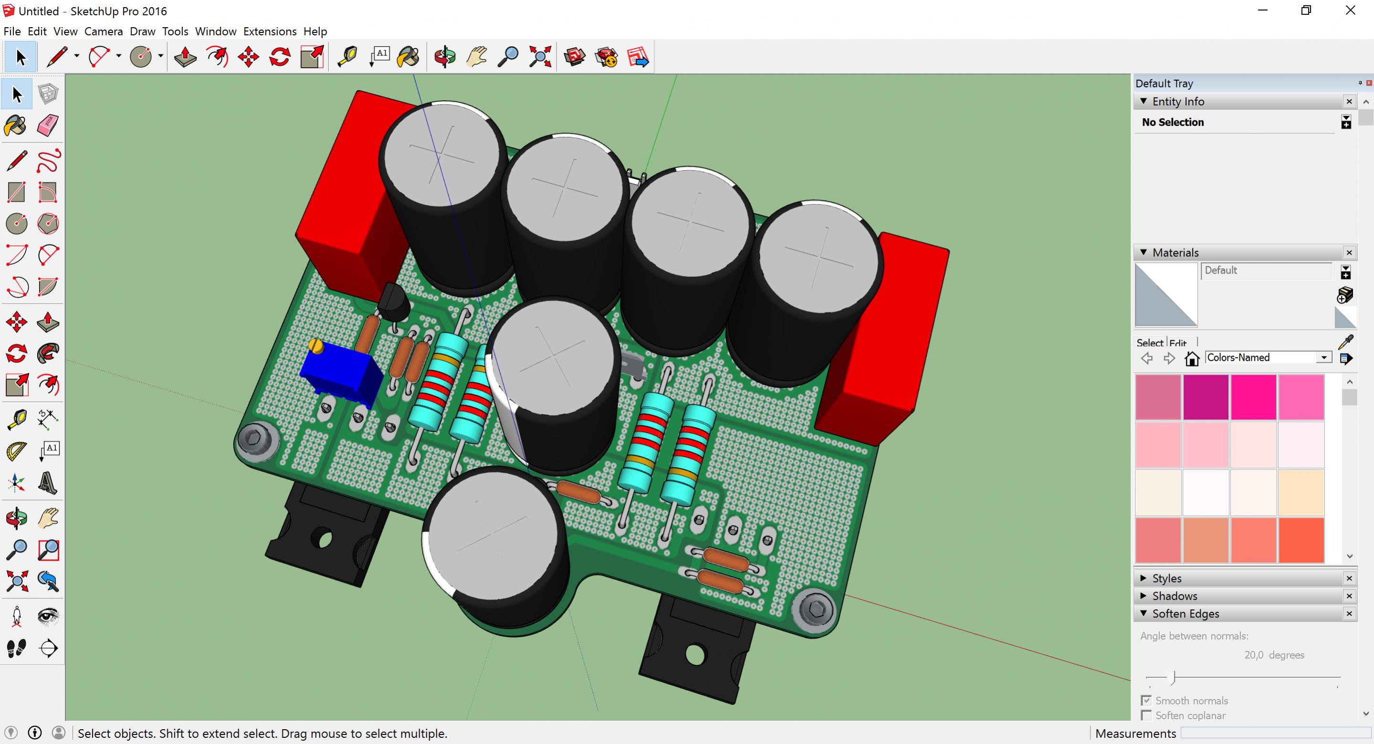Switch to the Edit tab in Materials
The width and height of the screenshot is (1374, 744).
1178,343
